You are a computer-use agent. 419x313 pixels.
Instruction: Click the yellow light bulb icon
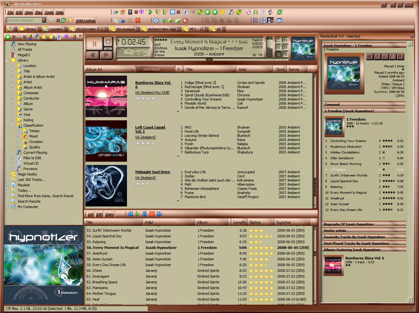click(70, 20)
